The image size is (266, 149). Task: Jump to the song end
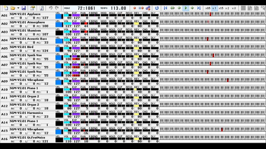pos(199,8)
